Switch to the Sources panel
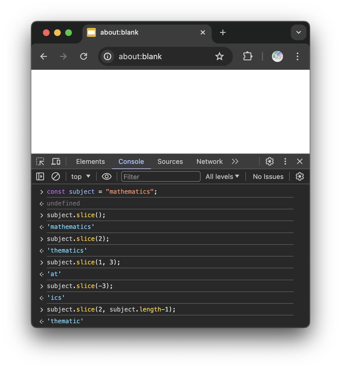341x369 pixels. tap(170, 162)
